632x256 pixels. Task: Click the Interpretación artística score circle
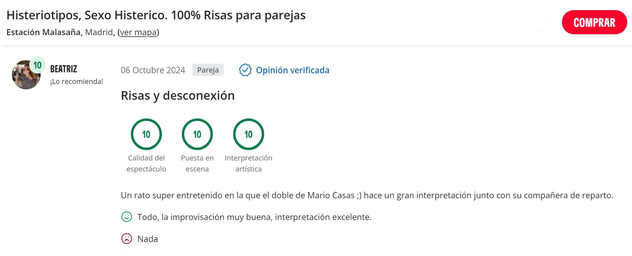249,134
